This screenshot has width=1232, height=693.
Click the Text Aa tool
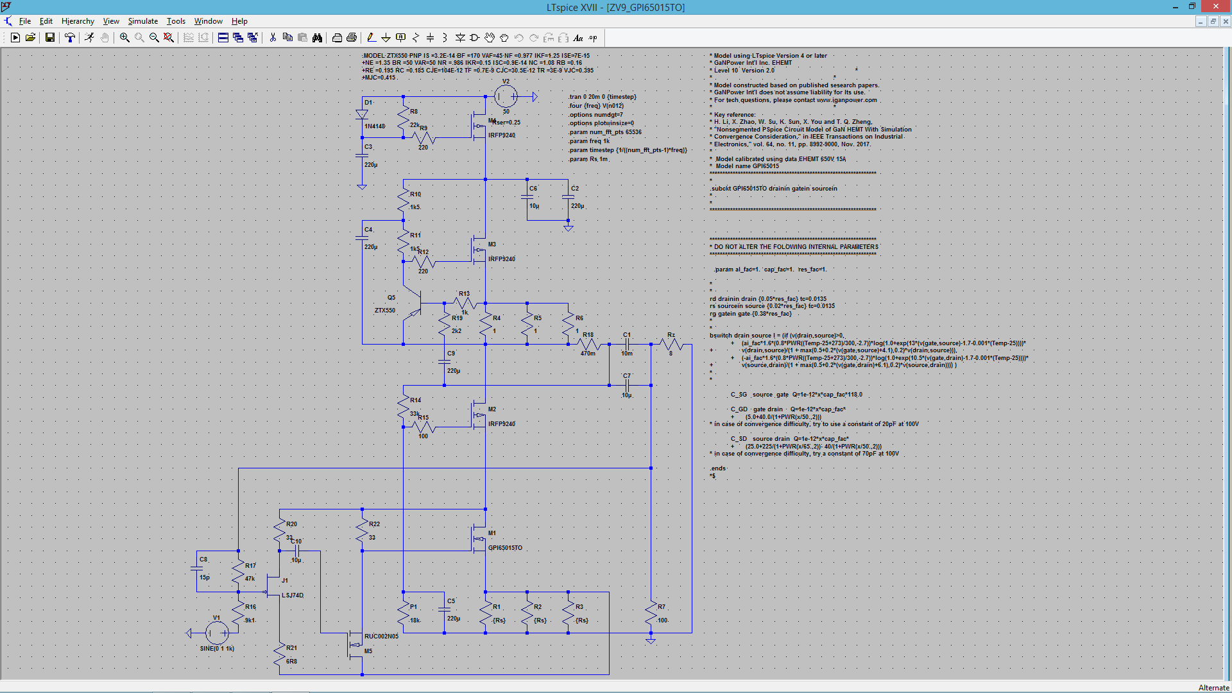coord(578,38)
